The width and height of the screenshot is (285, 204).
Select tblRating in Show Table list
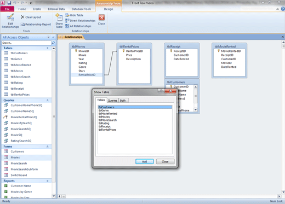(x=104, y=123)
